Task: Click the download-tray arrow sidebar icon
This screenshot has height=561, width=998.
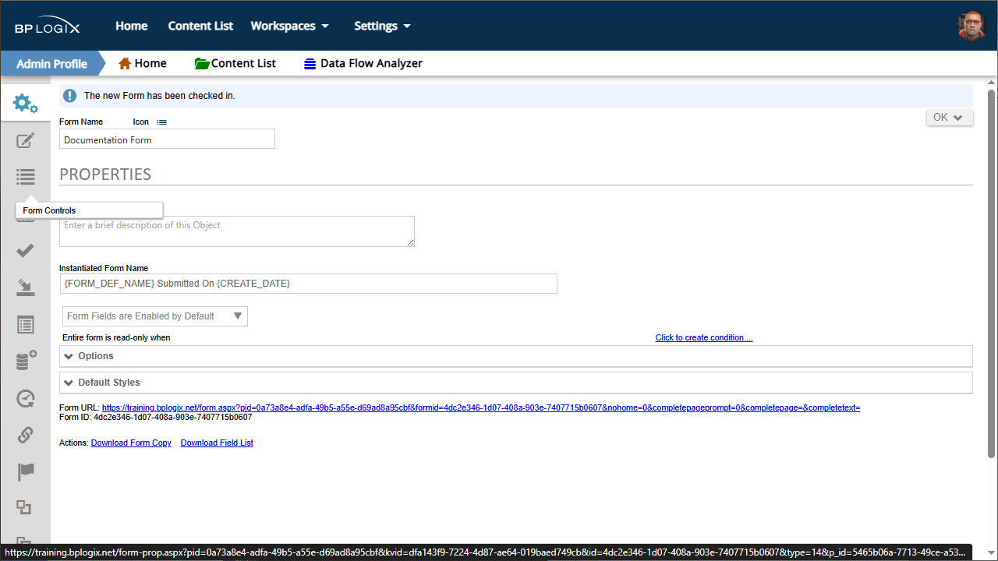Action: pos(25,288)
